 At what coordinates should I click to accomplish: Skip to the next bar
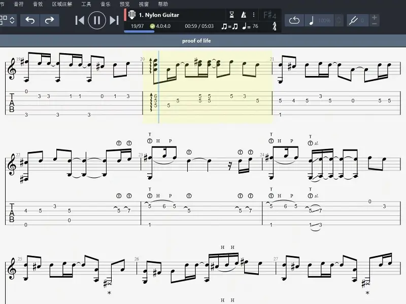(114, 20)
